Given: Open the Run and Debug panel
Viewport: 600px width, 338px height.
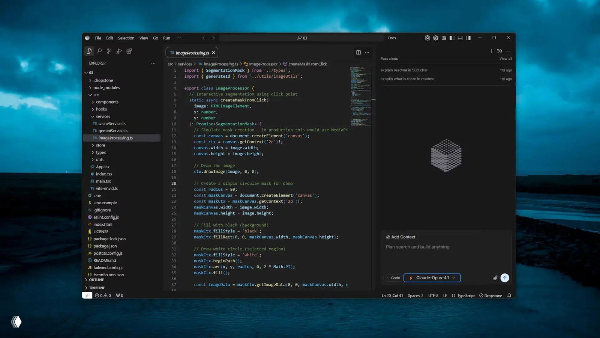Looking at the screenshot, I should (x=119, y=51).
